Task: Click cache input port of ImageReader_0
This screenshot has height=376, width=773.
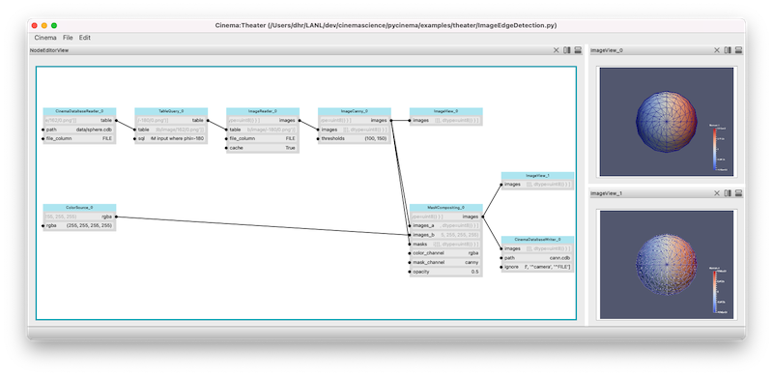Action: tap(227, 148)
